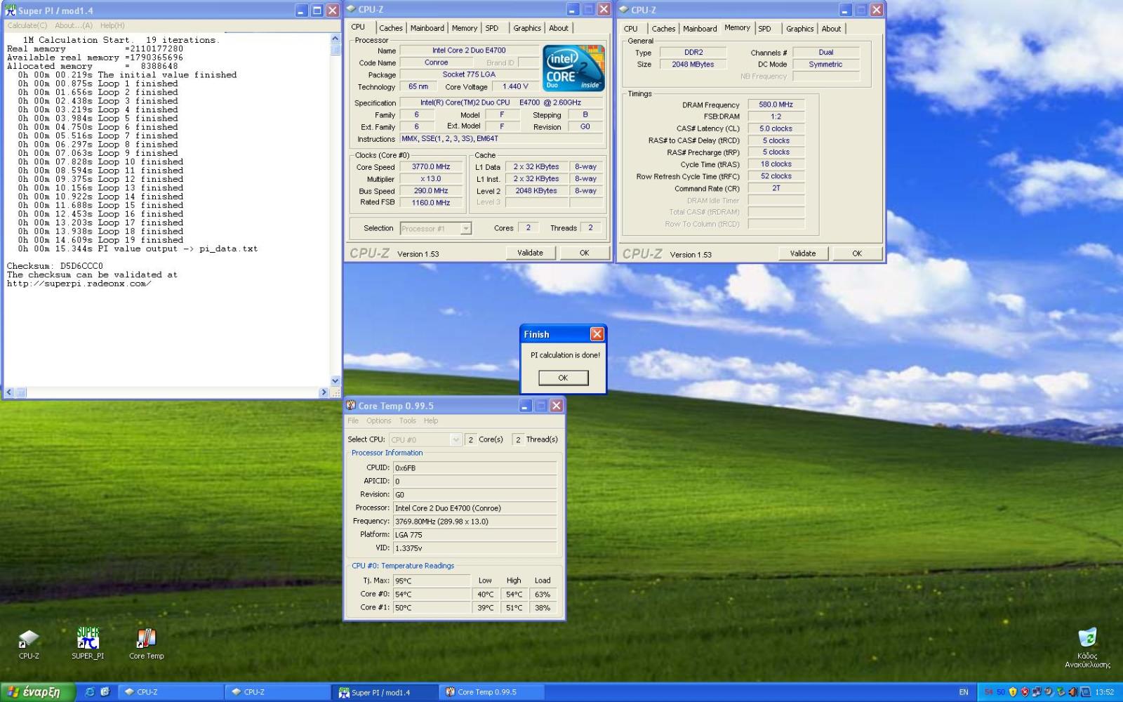The image size is (1123, 702).
Task: Click the Super PI title bar icon
Action: tap(11, 11)
